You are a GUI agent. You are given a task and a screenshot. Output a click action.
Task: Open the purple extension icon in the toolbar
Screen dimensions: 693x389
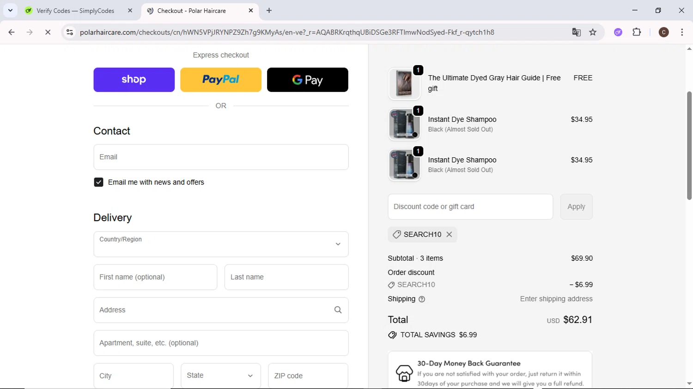click(x=618, y=32)
